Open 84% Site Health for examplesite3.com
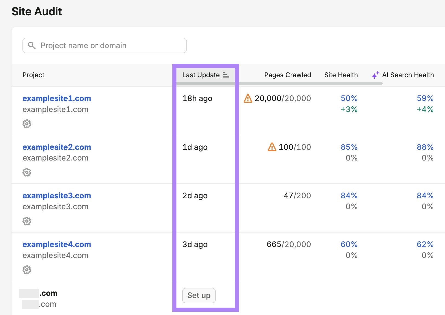The height and width of the screenshot is (315, 445). click(349, 196)
